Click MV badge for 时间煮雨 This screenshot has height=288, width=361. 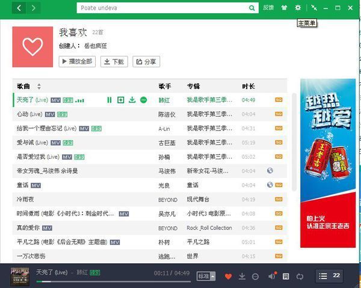click(124, 214)
